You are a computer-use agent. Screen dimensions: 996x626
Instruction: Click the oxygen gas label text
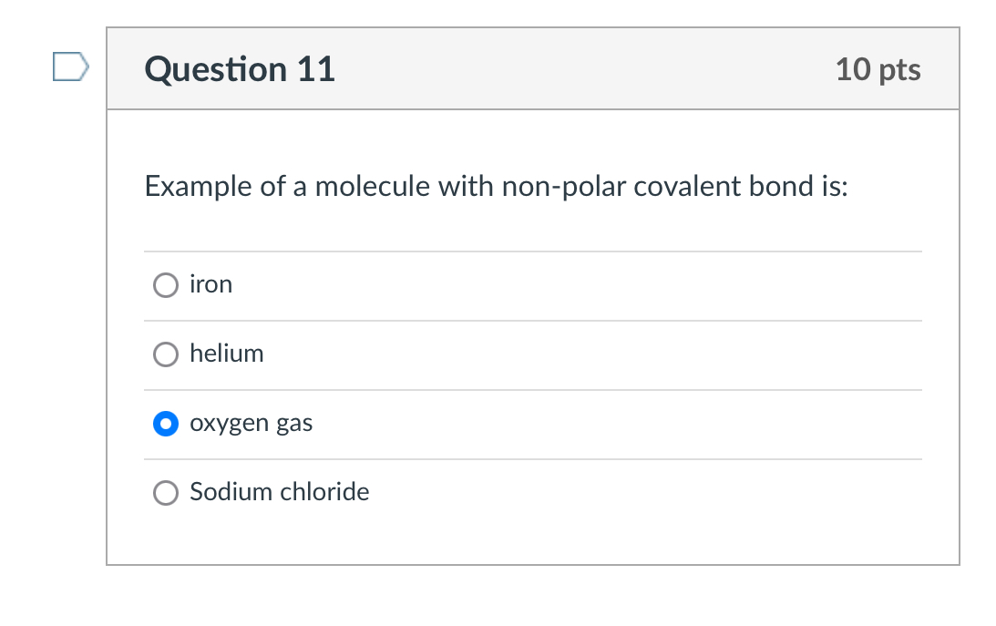click(x=251, y=423)
